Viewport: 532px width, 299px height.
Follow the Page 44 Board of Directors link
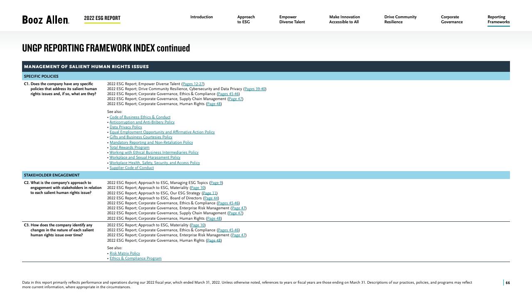pos(211,198)
